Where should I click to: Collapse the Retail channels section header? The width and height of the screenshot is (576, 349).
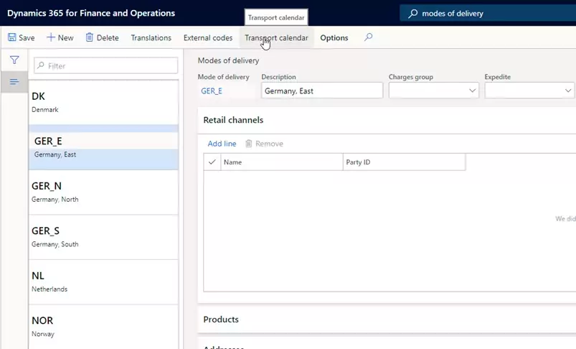[x=387, y=120]
